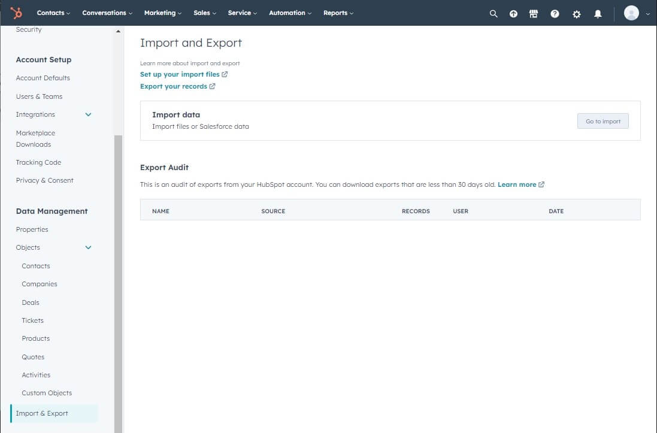Open Products object settings

pyautogui.click(x=35, y=338)
